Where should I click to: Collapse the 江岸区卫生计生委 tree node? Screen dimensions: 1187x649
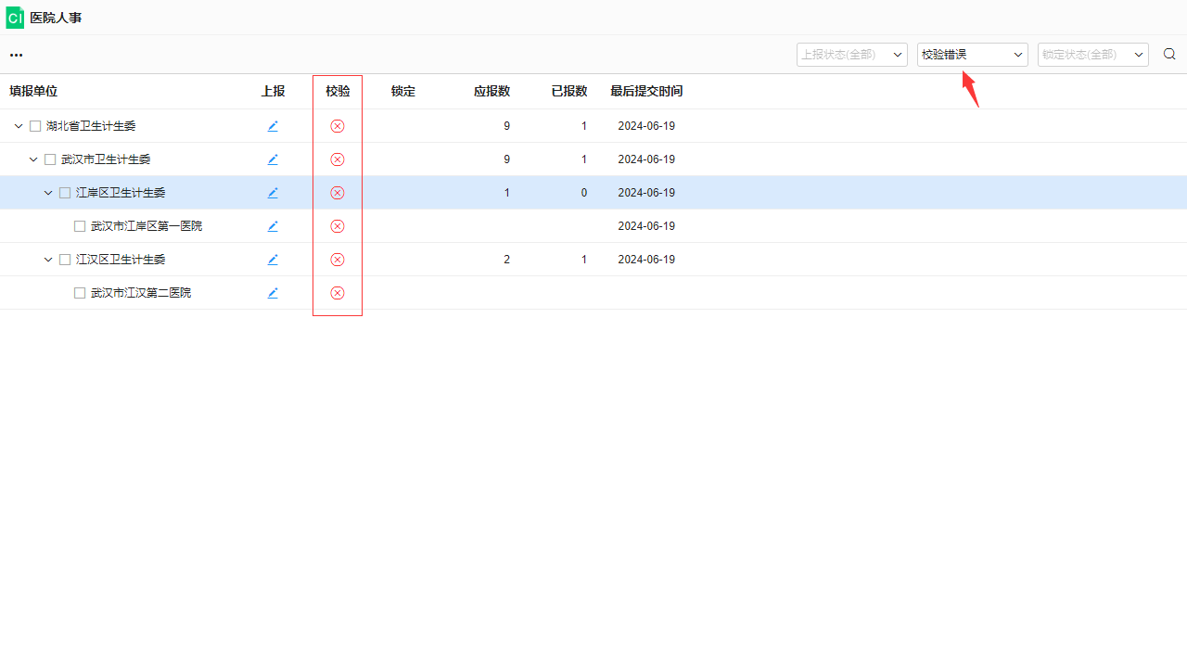coord(48,193)
